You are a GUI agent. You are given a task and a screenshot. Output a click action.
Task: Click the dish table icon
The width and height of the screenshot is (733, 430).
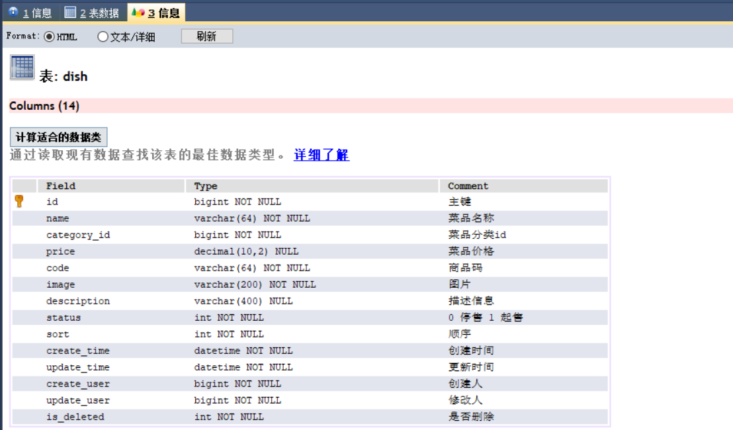(22, 67)
